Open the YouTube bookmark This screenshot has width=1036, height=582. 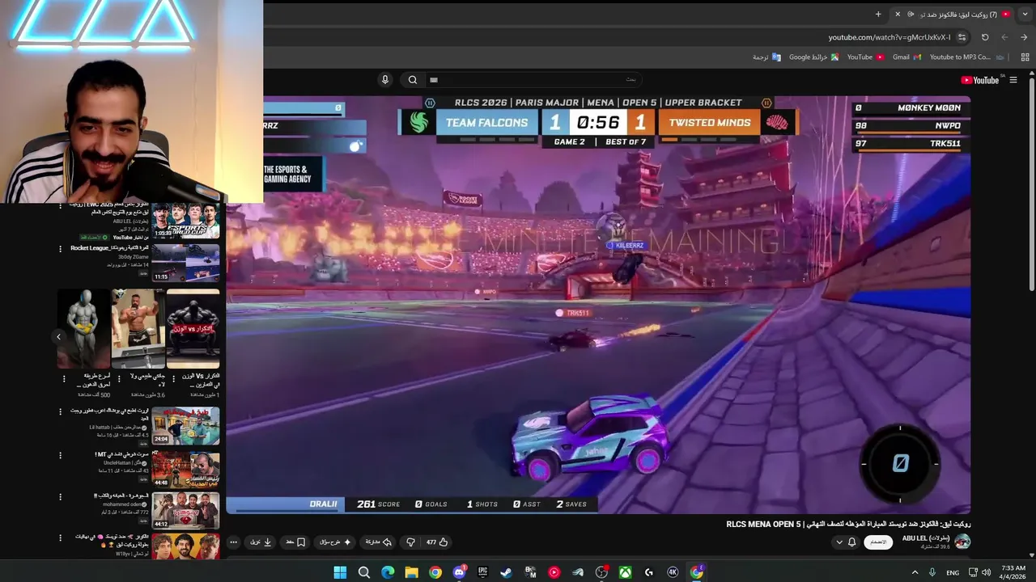point(865,57)
